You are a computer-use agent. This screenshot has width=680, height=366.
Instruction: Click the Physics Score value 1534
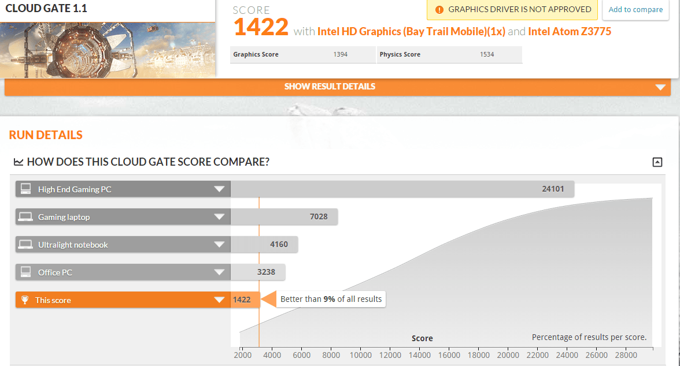click(487, 55)
